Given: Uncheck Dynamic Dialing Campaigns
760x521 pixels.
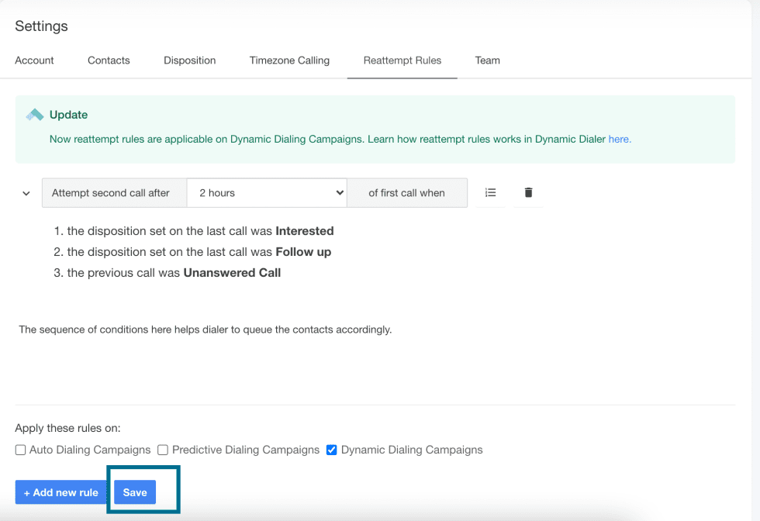Looking at the screenshot, I should (x=332, y=450).
